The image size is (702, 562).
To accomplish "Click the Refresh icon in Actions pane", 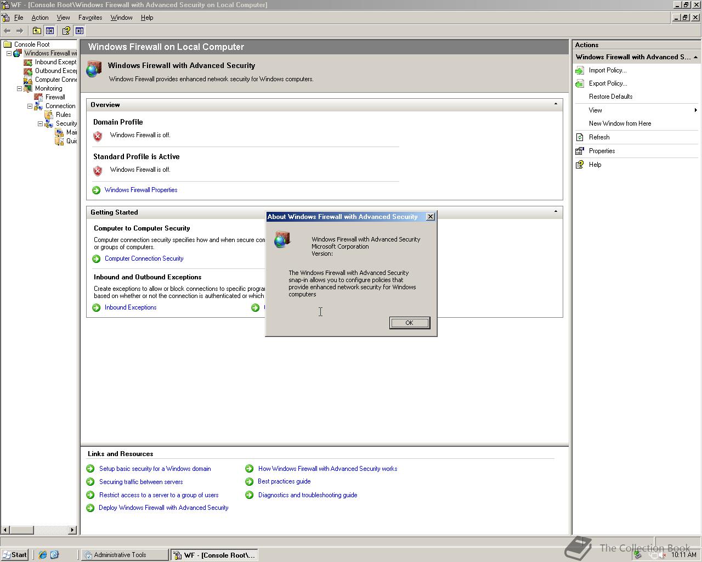I will (580, 137).
